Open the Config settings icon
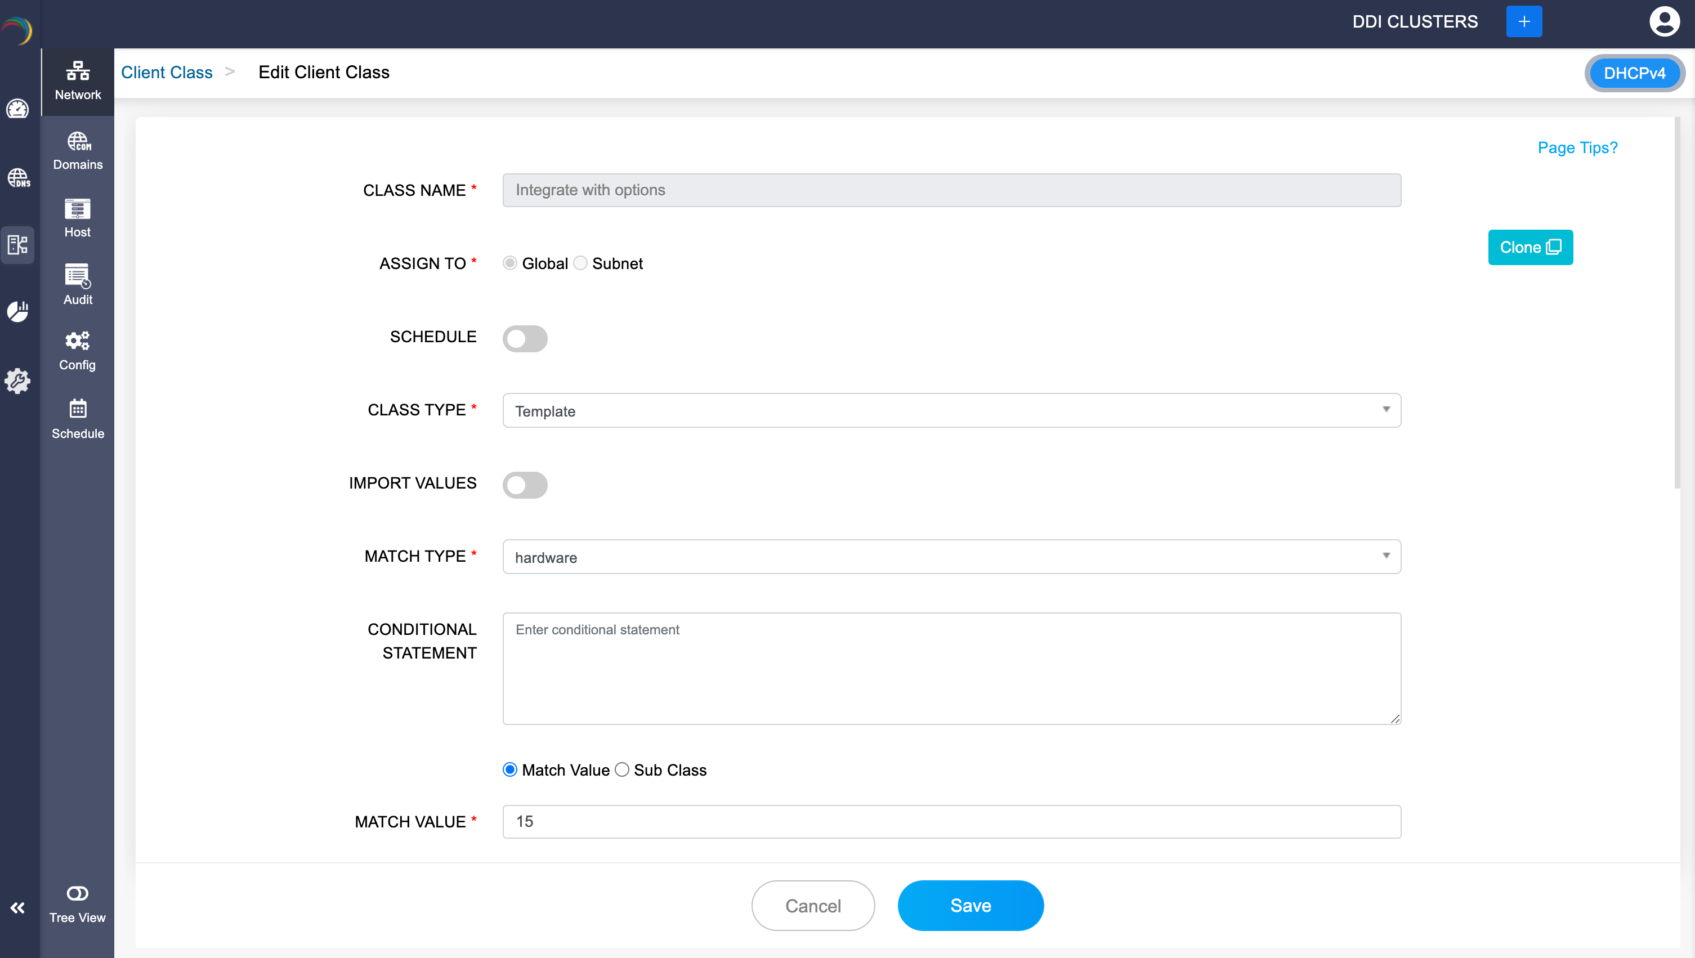This screenshot has height=958, width=1695. point(77,350)
